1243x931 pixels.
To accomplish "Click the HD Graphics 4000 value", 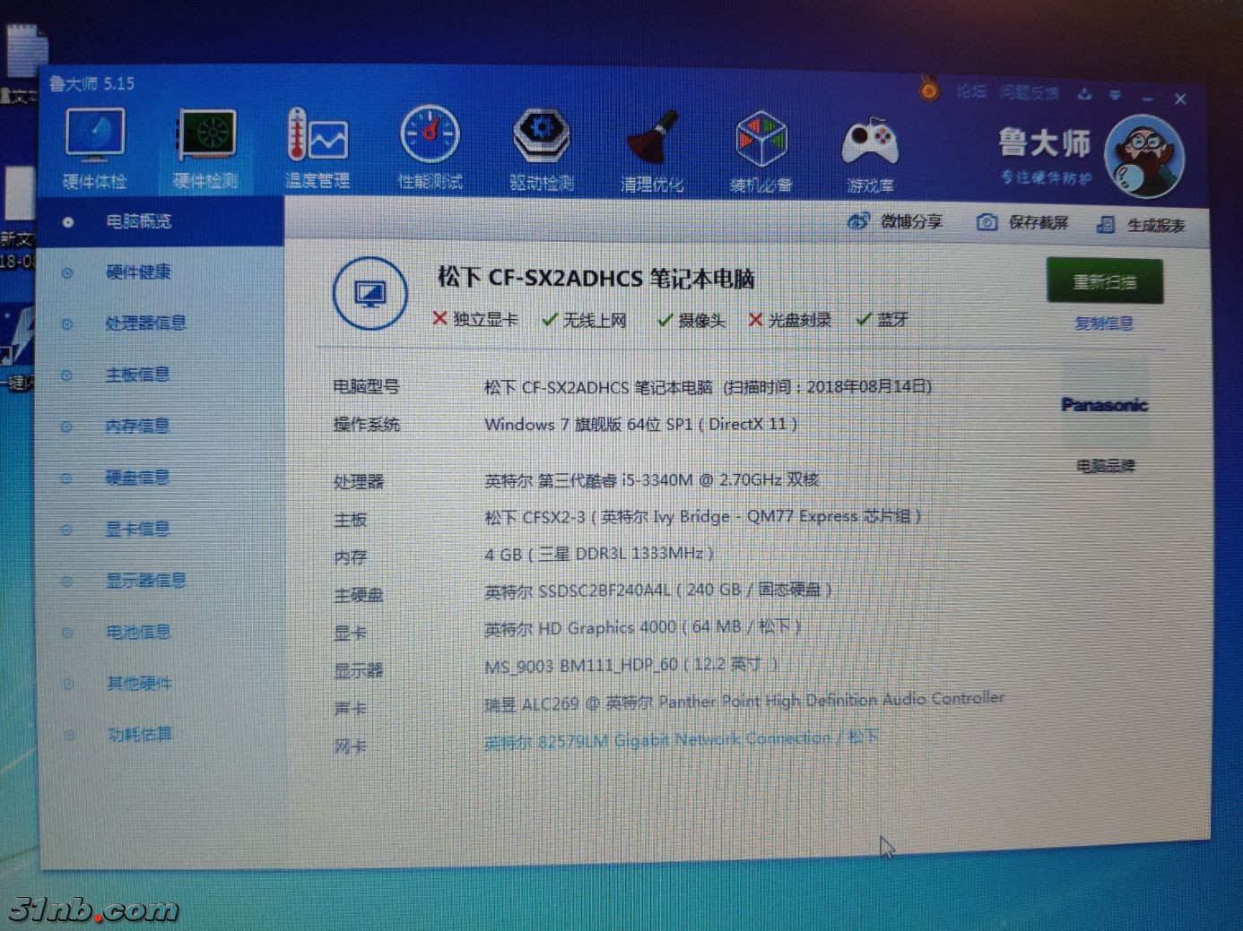I will [x=642, y=627].
